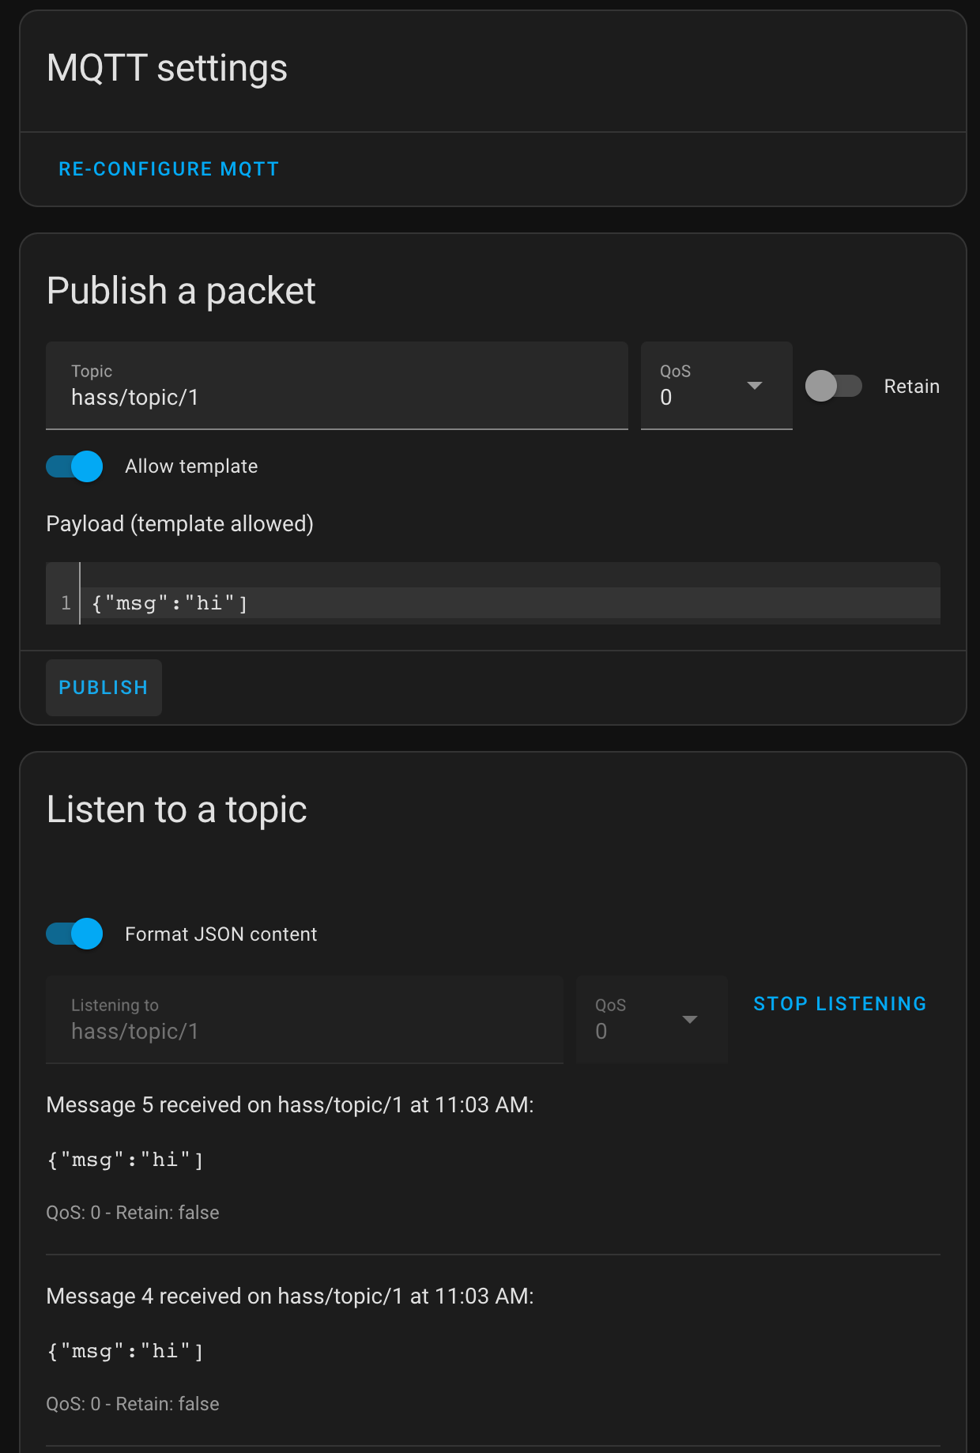Viewport: 980px width, 1453px height.
Task: Disable the Allow template toggle
Action: [x=73, y=466]
